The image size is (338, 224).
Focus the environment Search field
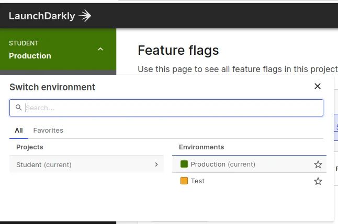pyautogui.click(x=166, y=108)
